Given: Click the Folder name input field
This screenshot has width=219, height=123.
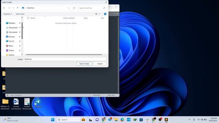Looking at the screenshot, I should coord(65,59).
